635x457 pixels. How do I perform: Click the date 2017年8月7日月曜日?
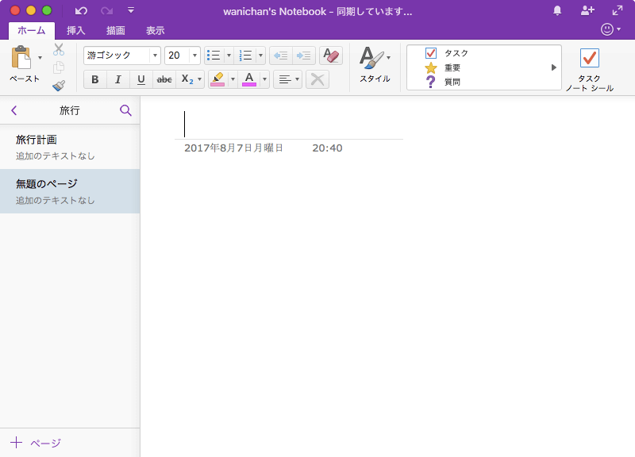click(x=233, y=148)
